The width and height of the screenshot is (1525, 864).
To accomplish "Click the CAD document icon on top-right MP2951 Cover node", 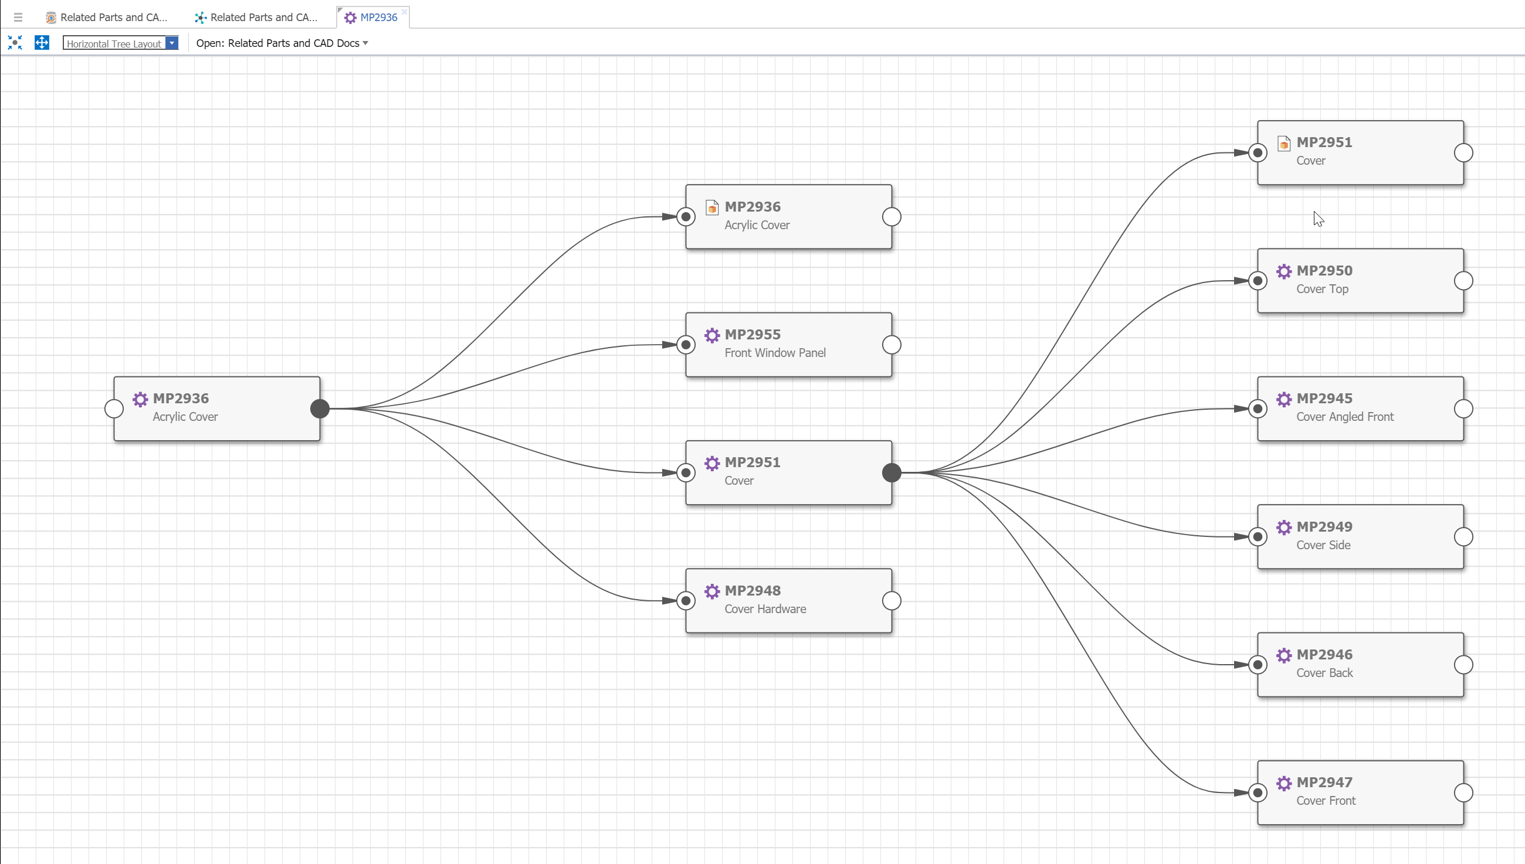I will (x=1283, y=143).
